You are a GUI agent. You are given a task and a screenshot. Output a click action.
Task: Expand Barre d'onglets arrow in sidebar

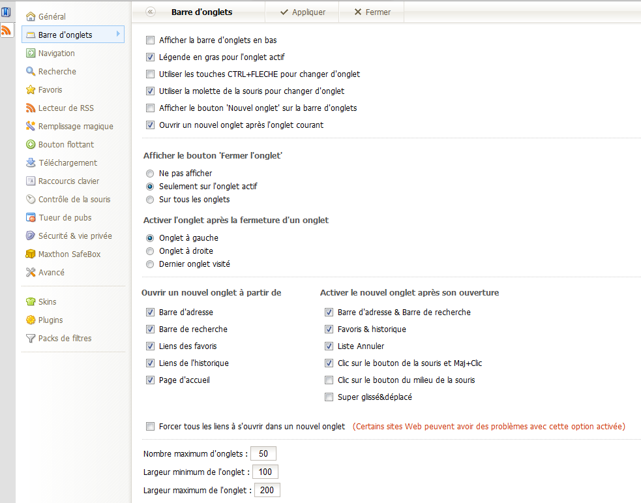tap(118, 34)
